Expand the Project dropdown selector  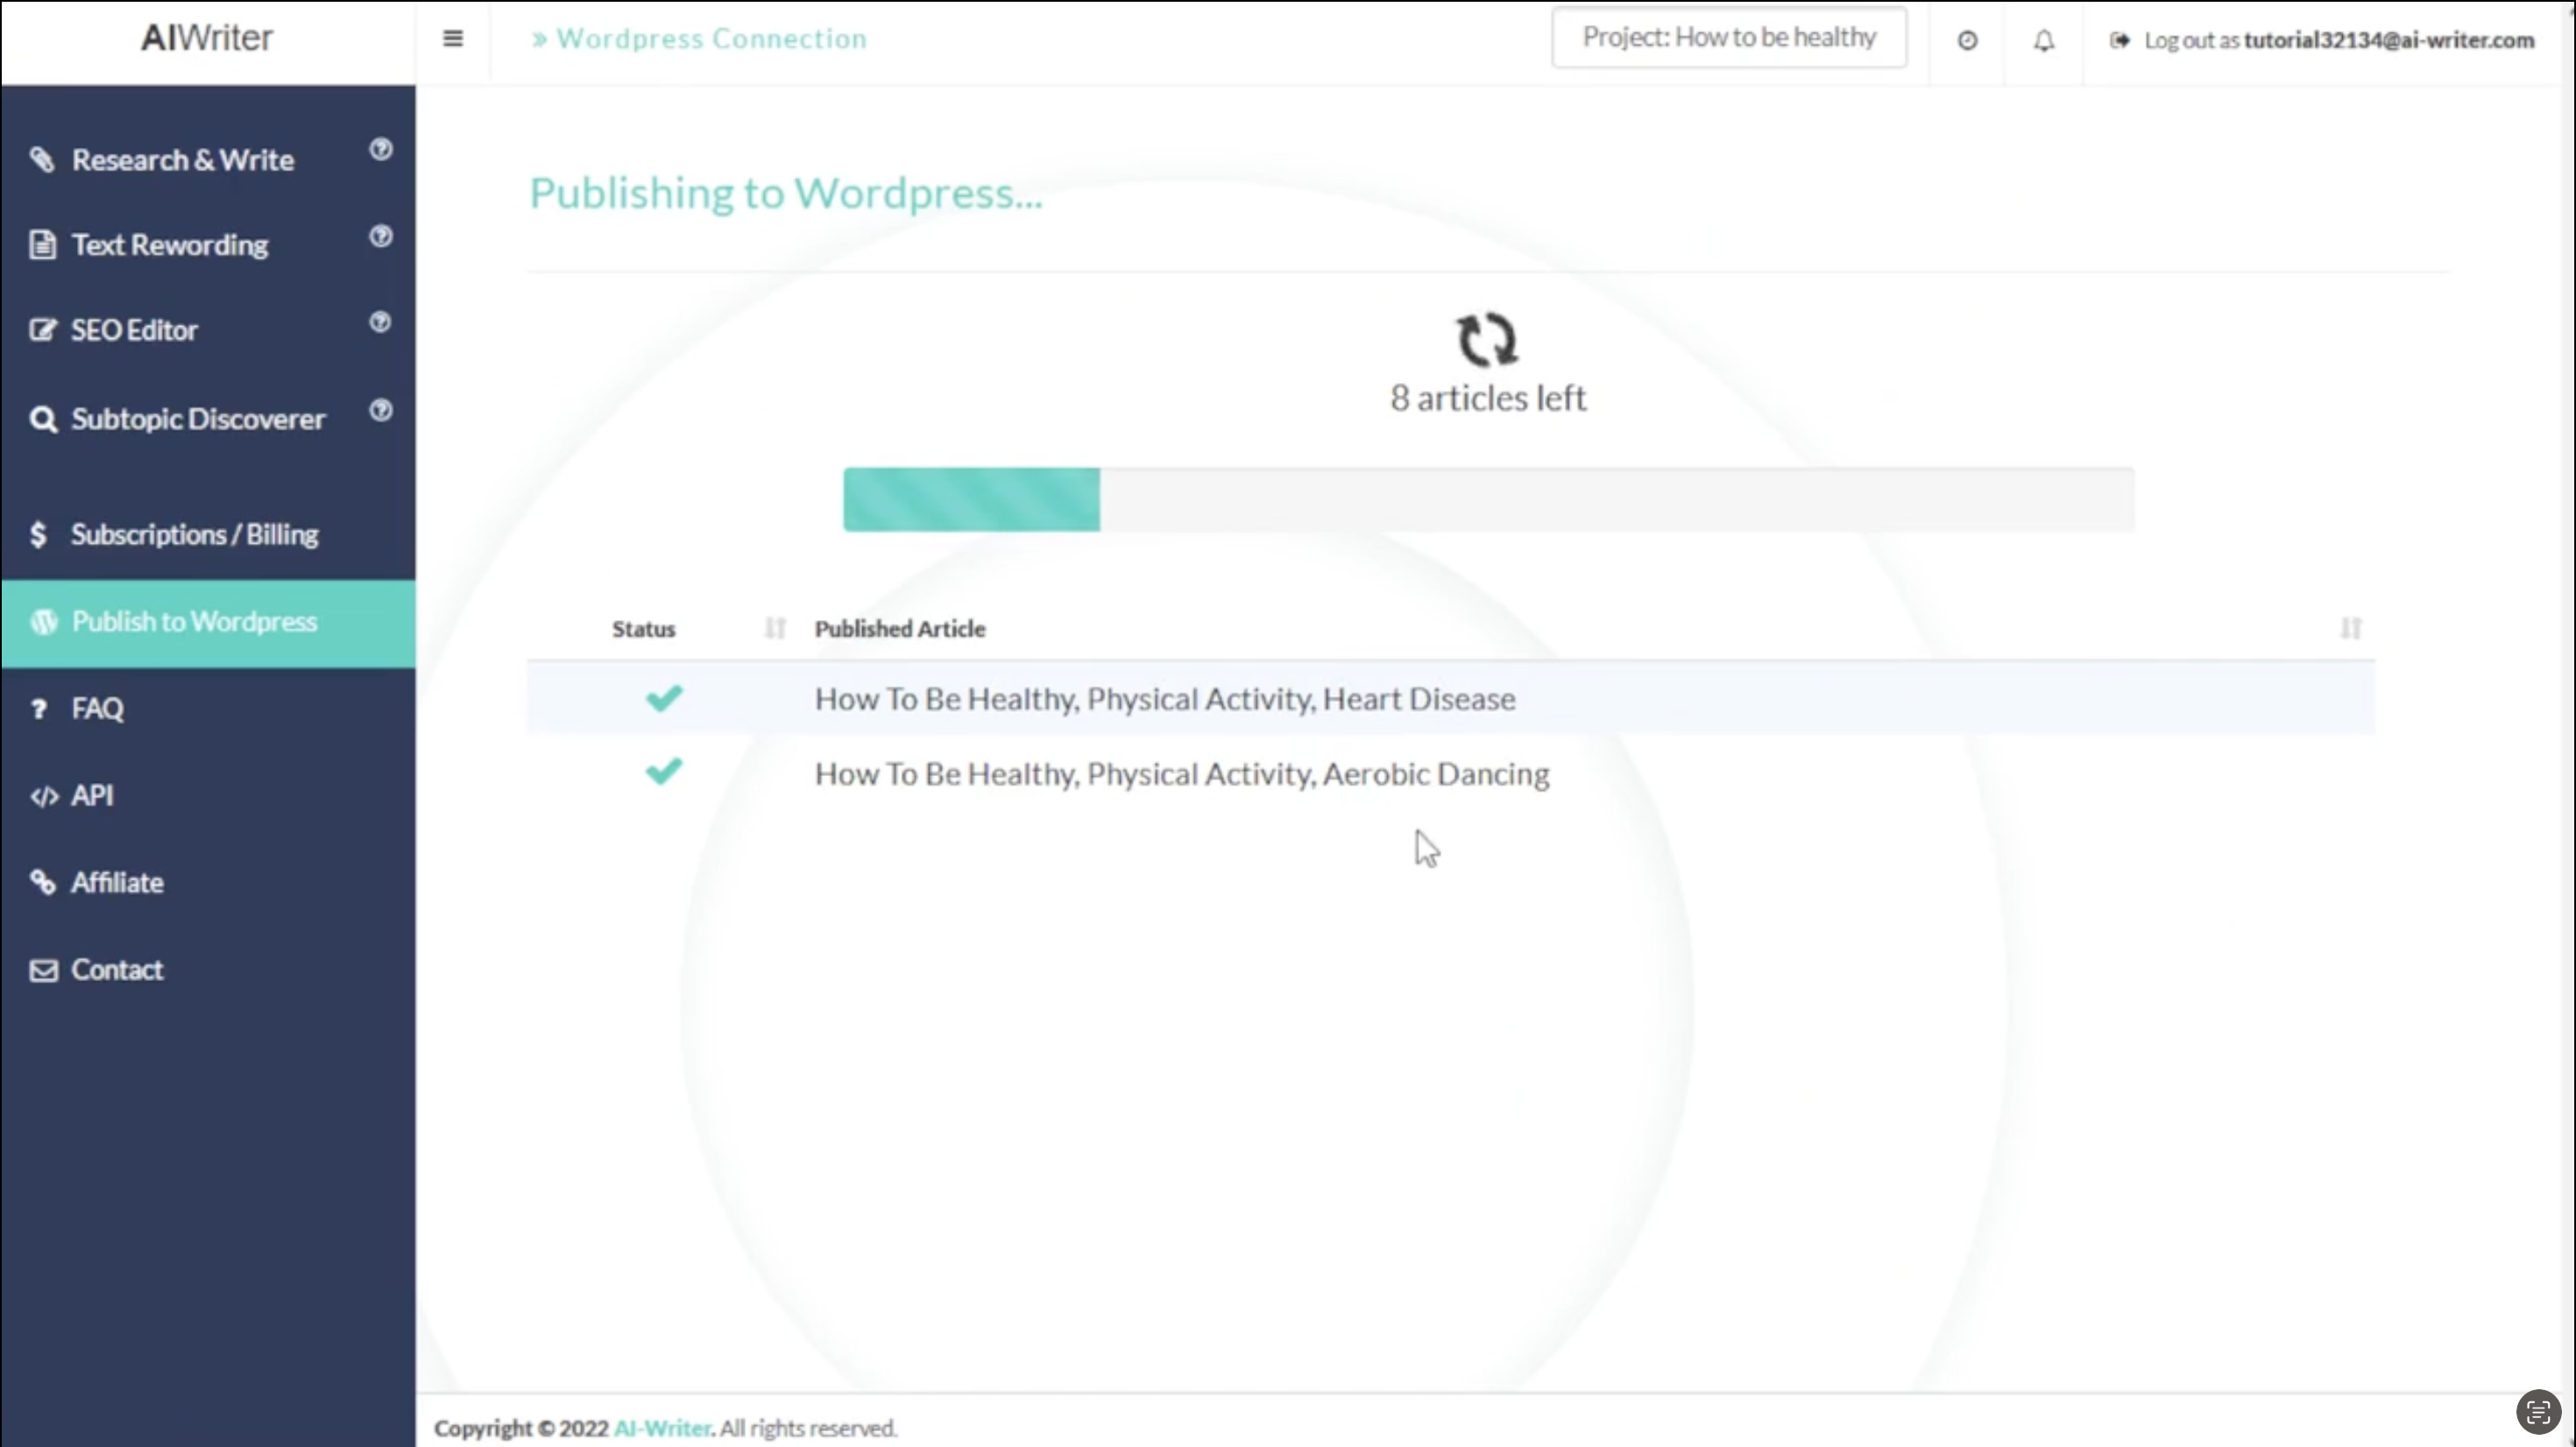(1729, 37)
